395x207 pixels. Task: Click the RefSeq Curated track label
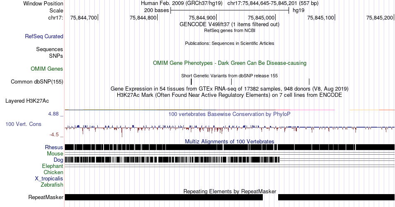[44, 36]
